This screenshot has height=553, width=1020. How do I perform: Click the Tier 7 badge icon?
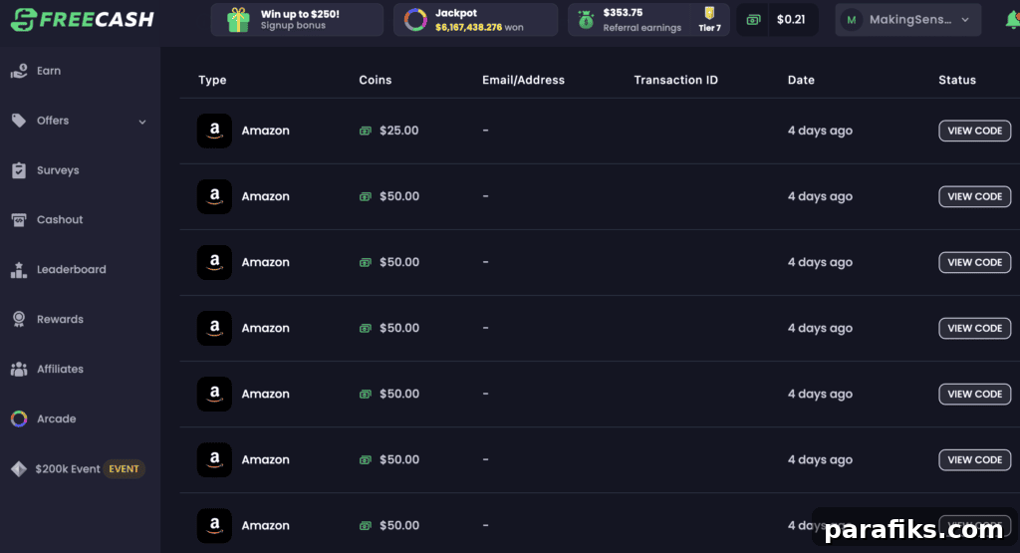tap(709, 13)
